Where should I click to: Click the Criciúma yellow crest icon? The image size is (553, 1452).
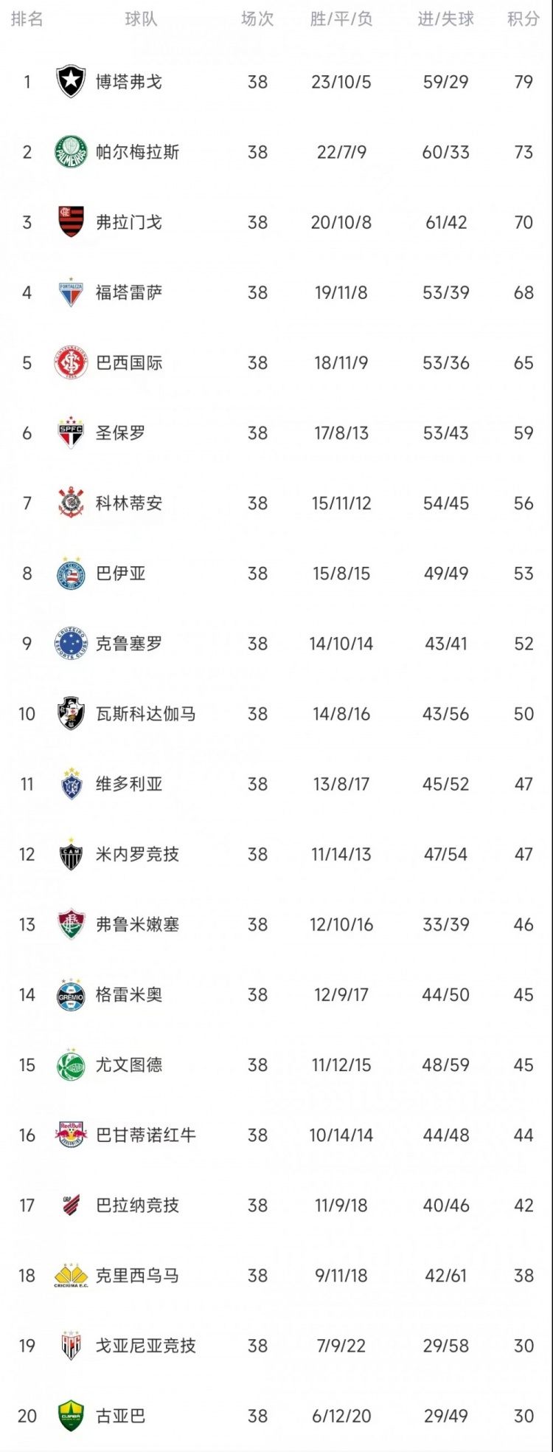tap(71, 1276)
